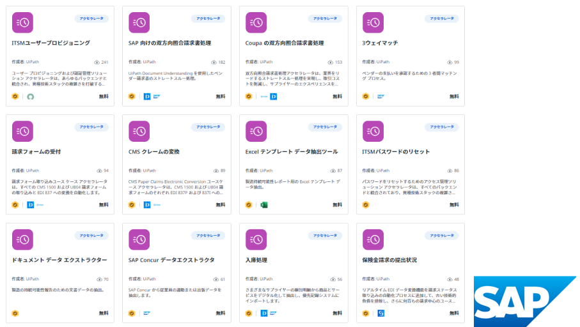Click the description text of 入庫処理 card
Screen dimensions: 580x327
(293, 295)
